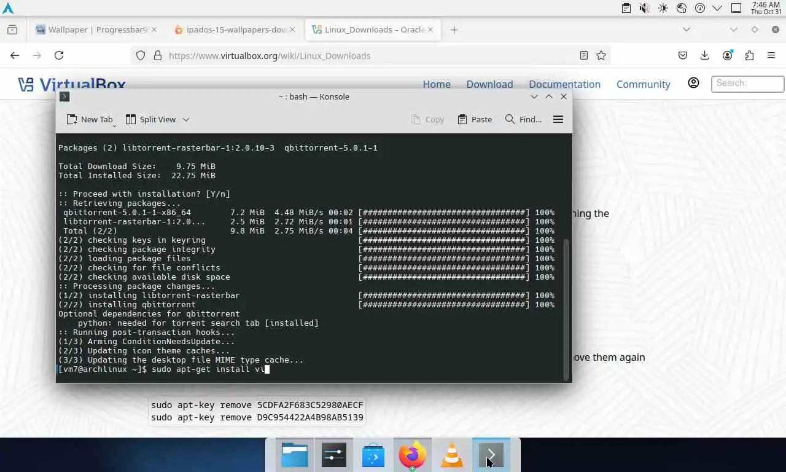Click the VirtualBox user login icon

pyautogui.click(x=693, y=82)
